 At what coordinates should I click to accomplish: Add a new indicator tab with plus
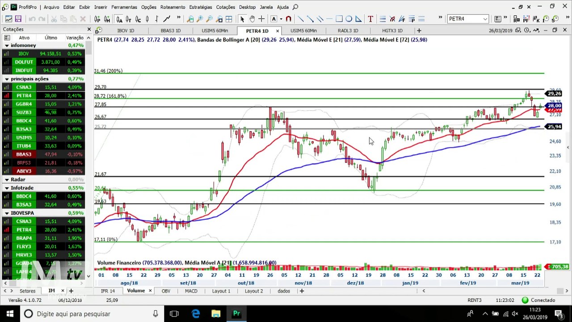point(302,291)
